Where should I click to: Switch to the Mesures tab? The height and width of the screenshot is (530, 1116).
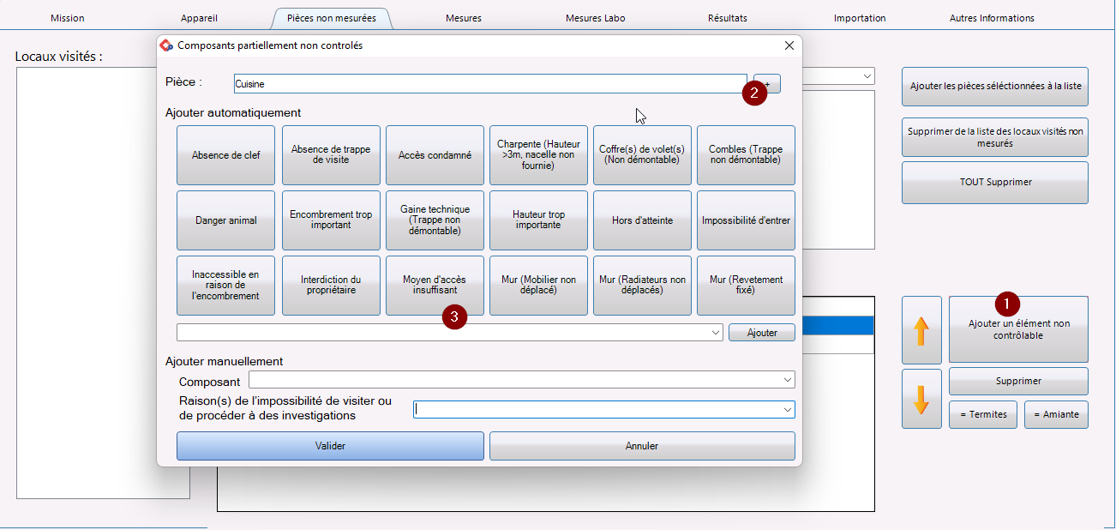point(463,18)
